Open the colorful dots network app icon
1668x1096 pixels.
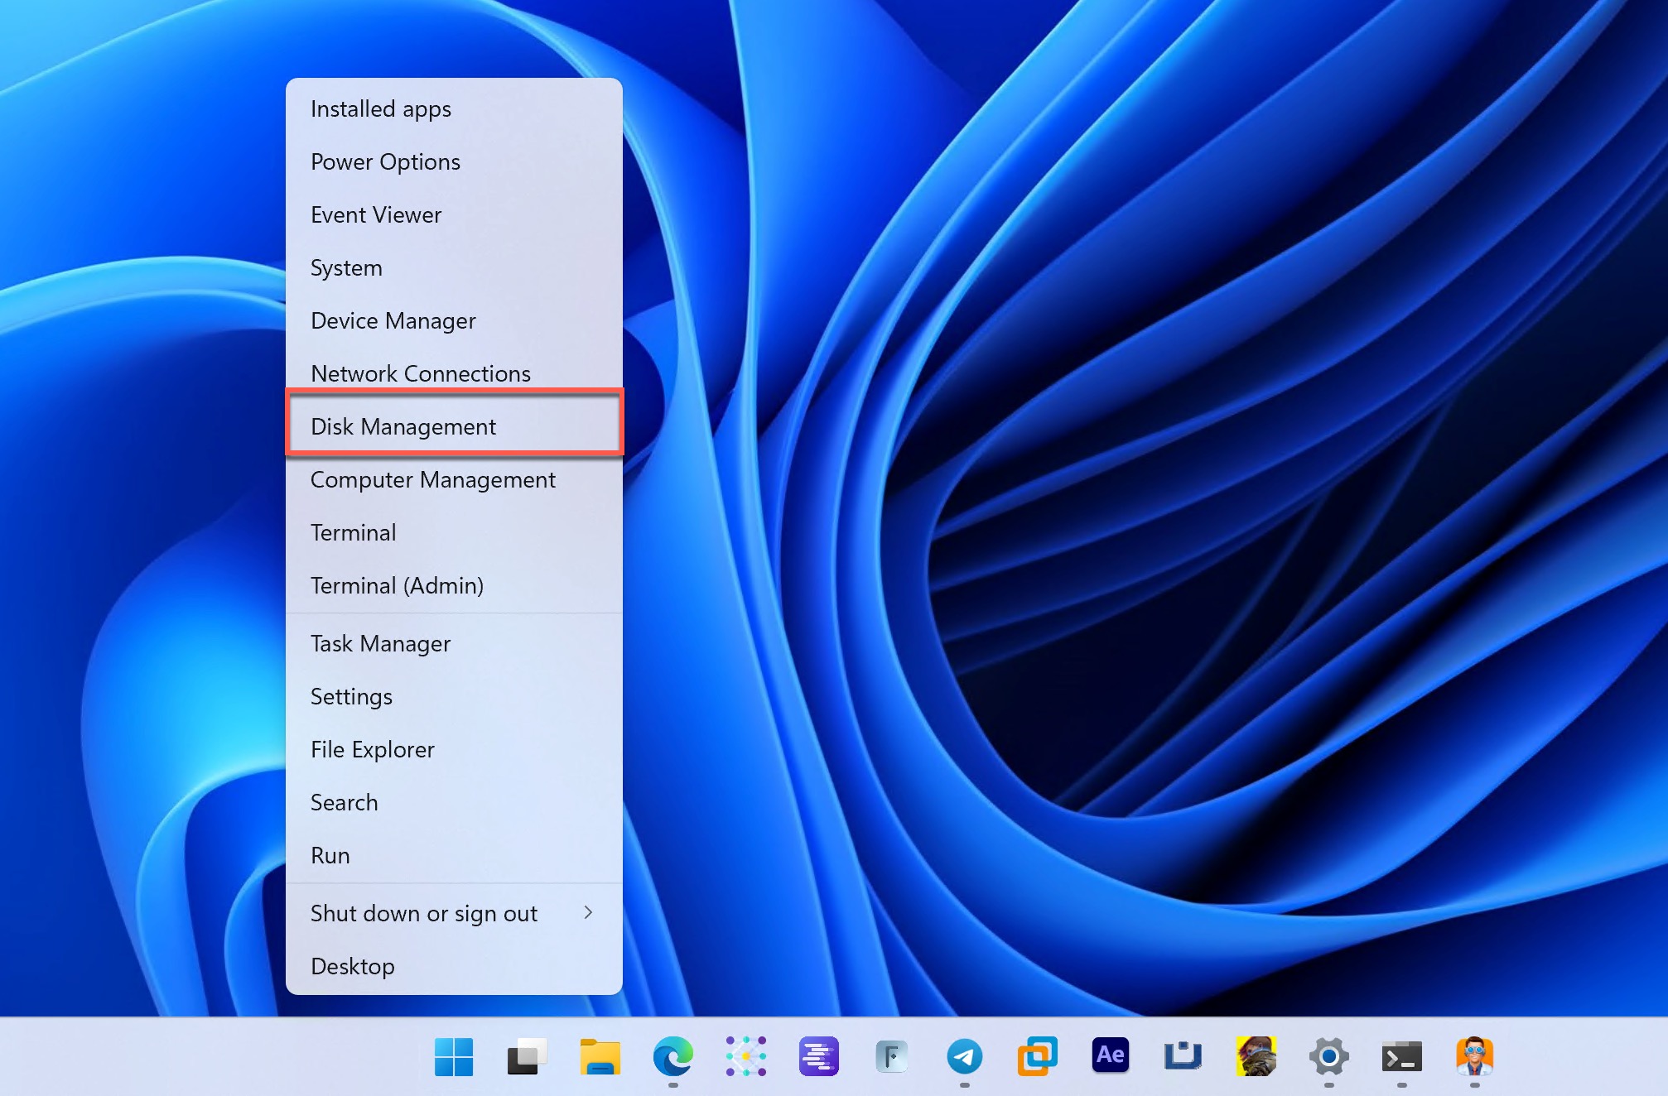click(745, 1056)
